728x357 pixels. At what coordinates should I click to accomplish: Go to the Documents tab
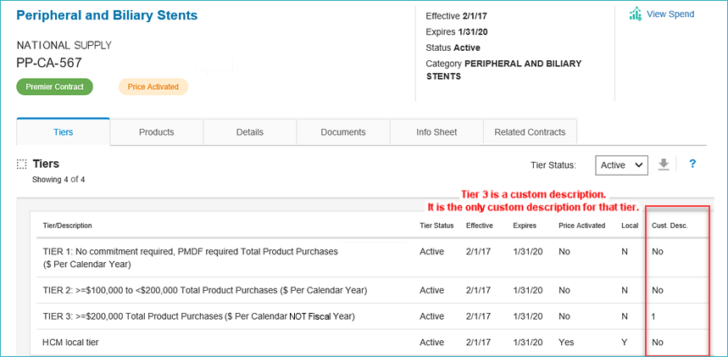point(343,132)
